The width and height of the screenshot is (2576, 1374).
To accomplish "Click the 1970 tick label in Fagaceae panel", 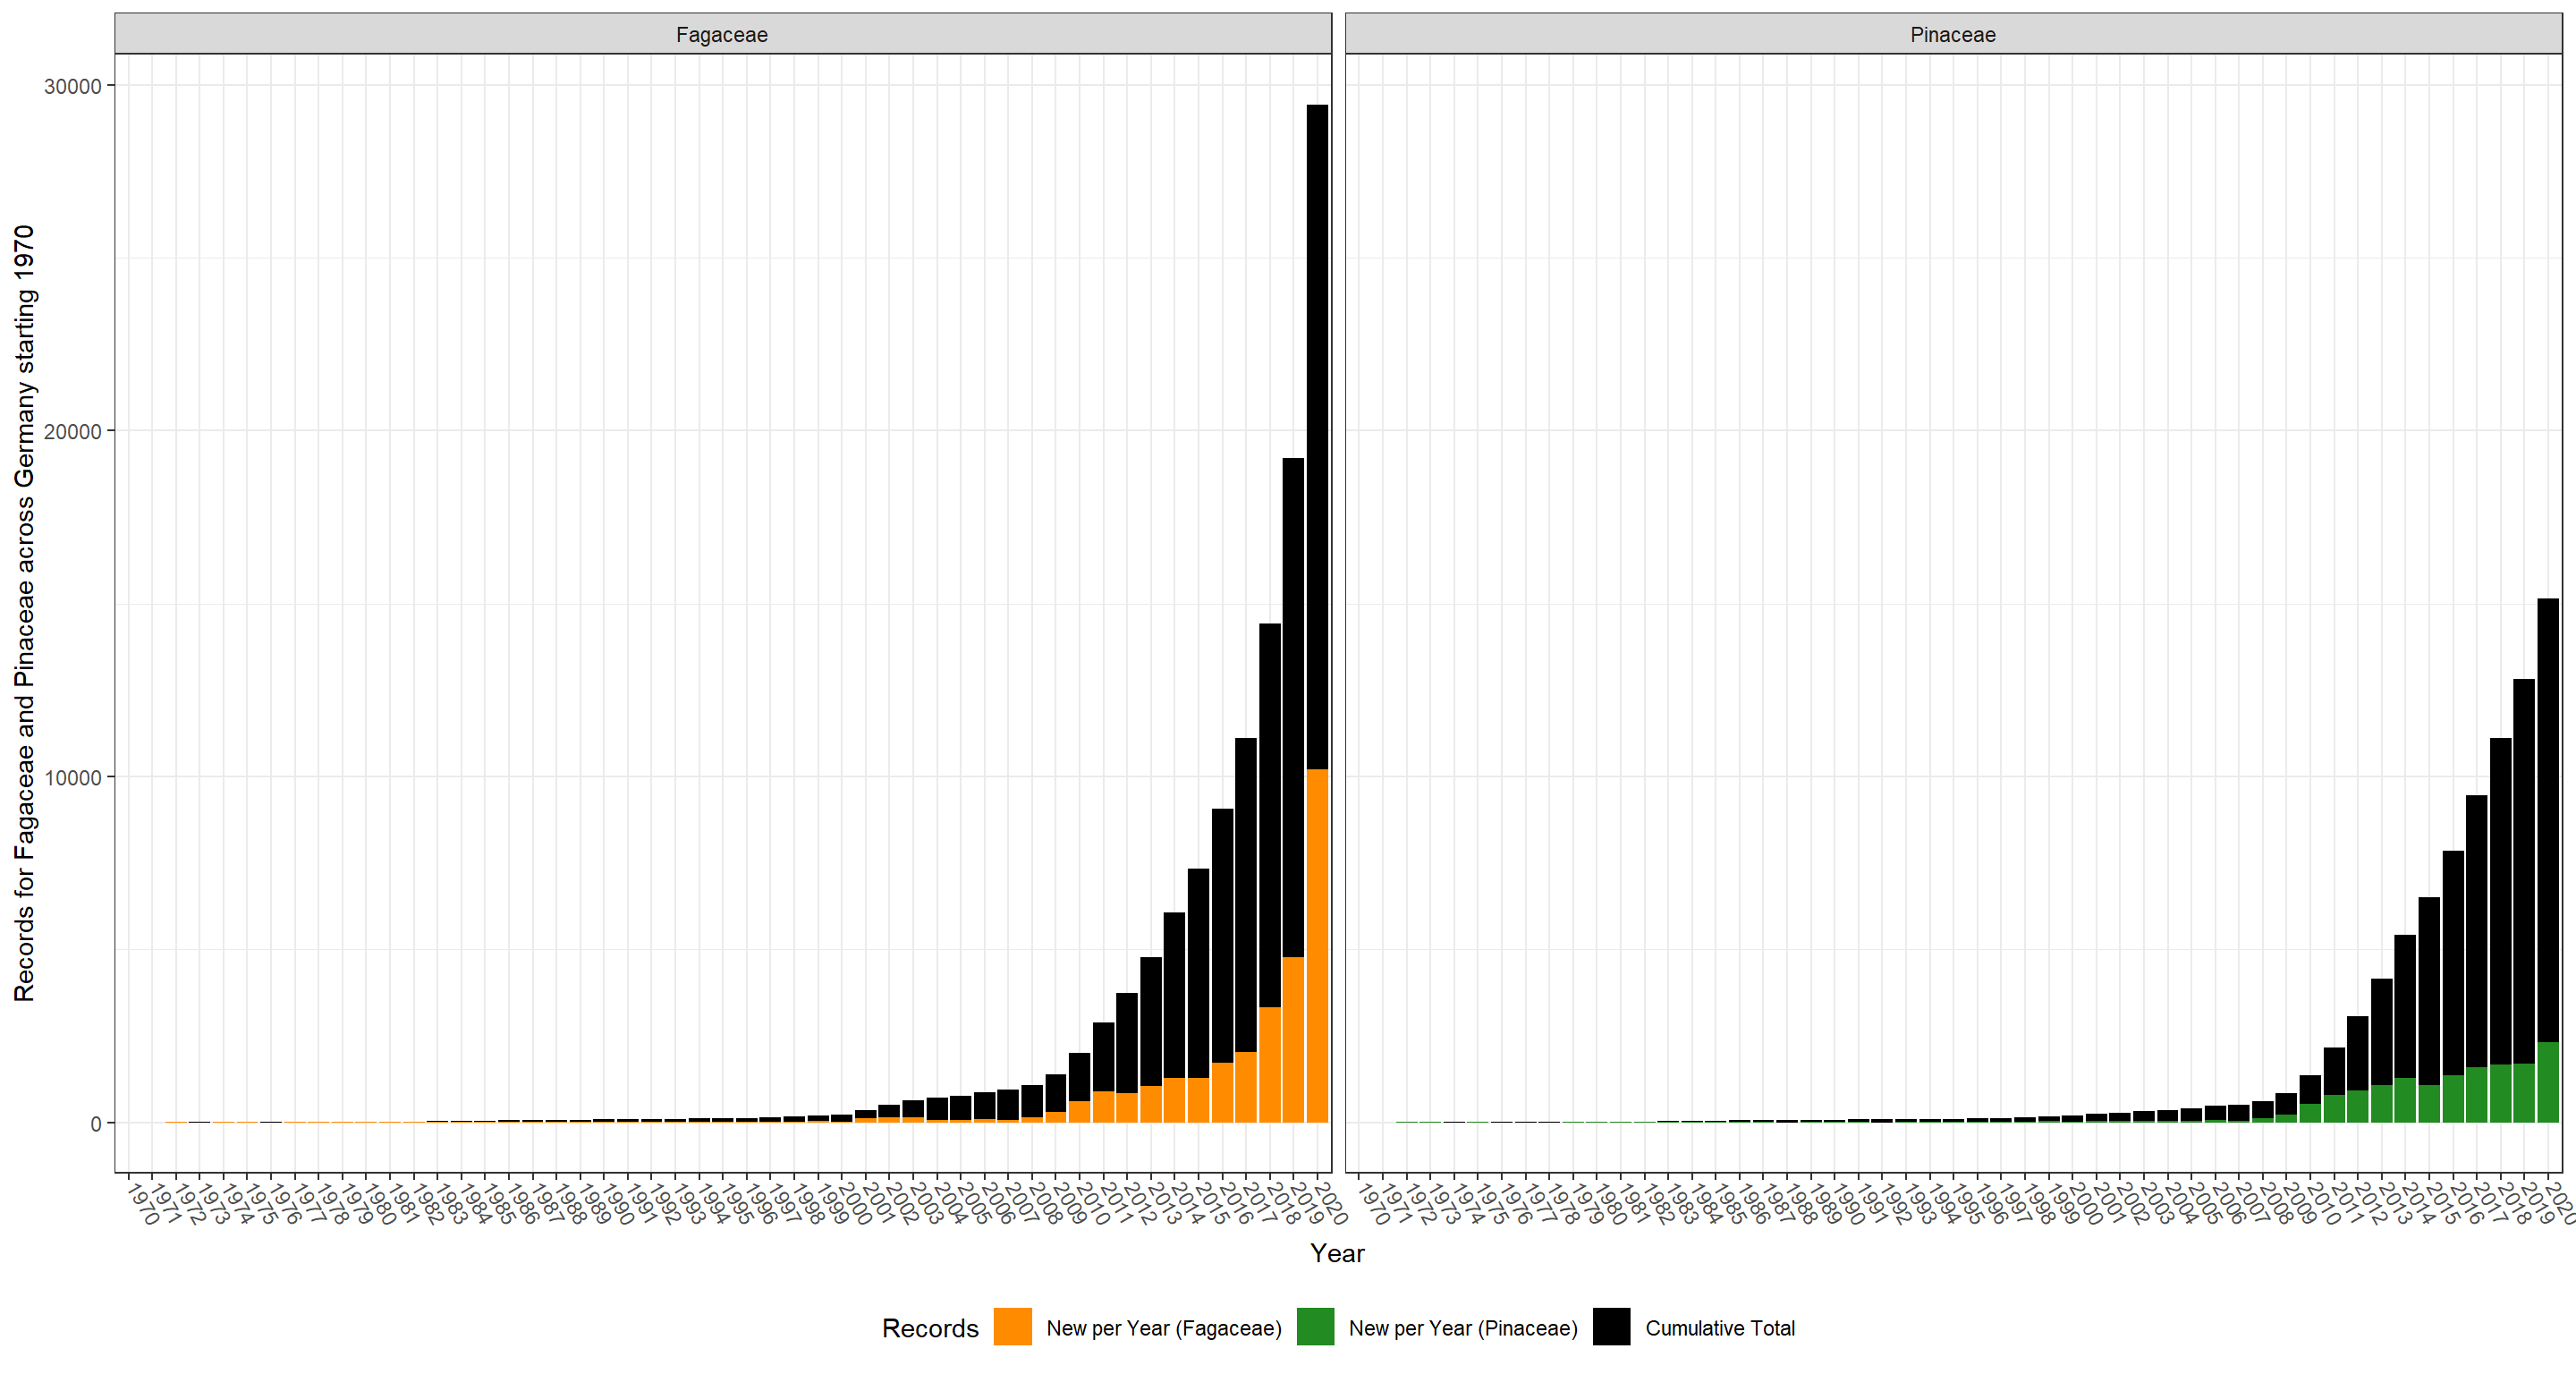I will click(x=143, y=1204).
